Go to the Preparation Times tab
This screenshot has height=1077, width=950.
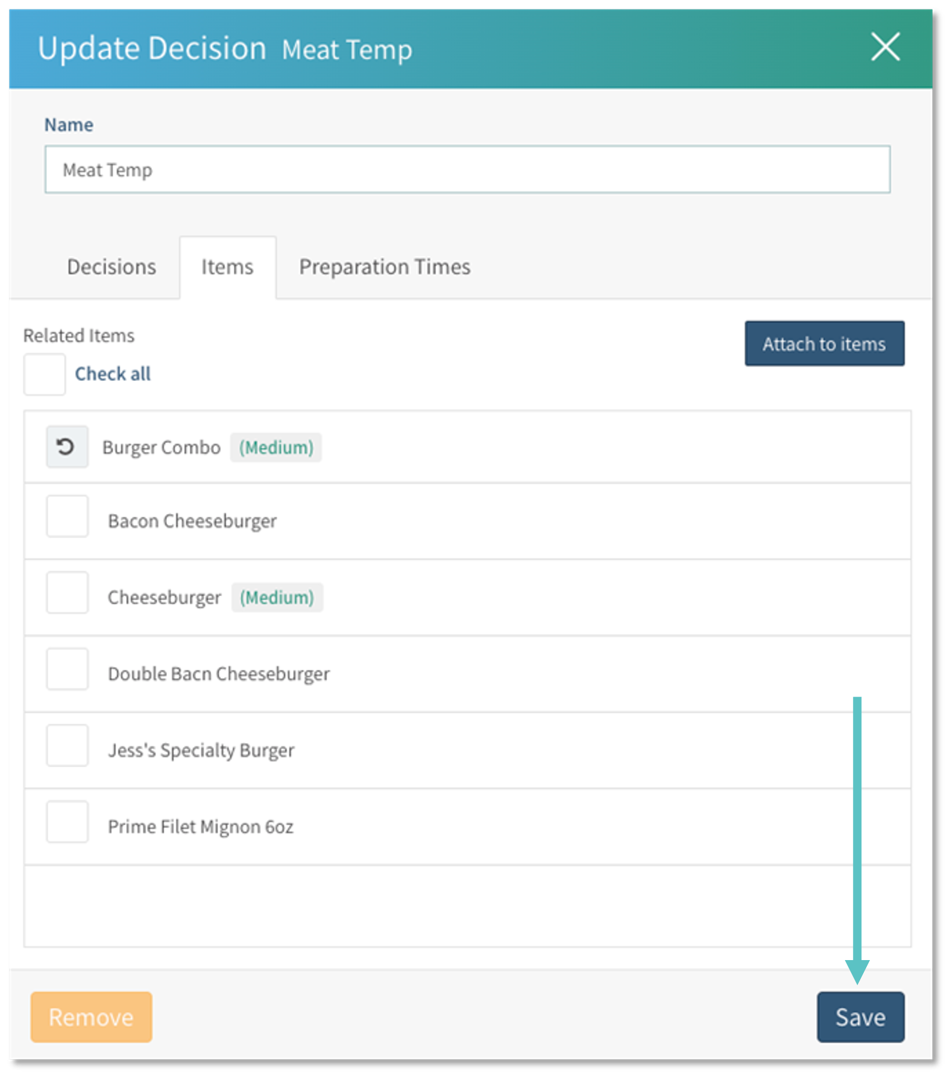(385, 267)
